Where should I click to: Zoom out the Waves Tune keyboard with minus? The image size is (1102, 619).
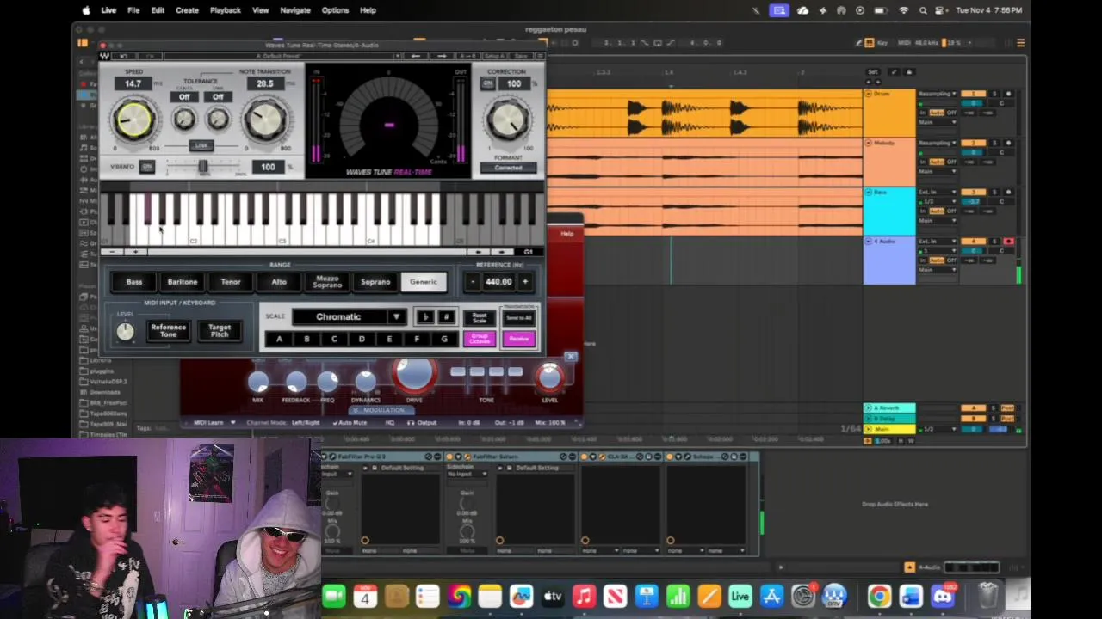pyautogui.click(x=112, y=252)
